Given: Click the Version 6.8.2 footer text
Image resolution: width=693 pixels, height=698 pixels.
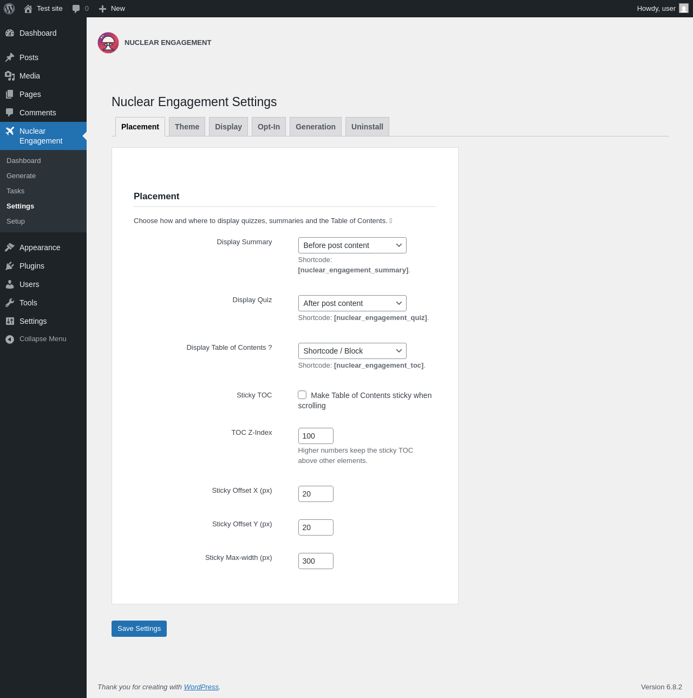Looking at the screenshot, I should [x=662, y=687].
